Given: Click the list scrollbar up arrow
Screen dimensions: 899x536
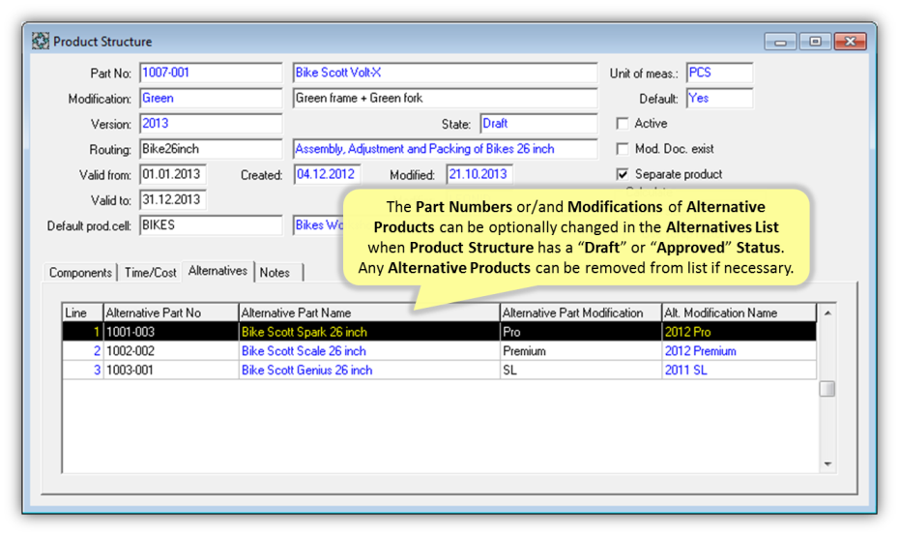Looking at the screenshot, I should (x=827, y=313).
